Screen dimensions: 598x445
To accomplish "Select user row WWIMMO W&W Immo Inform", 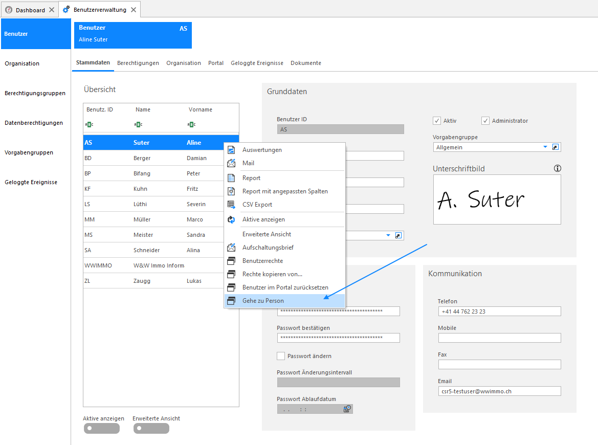I will (153, 265).
